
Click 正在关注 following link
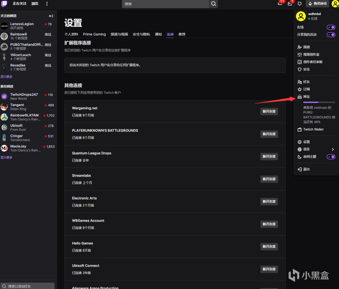coord(20,4)
